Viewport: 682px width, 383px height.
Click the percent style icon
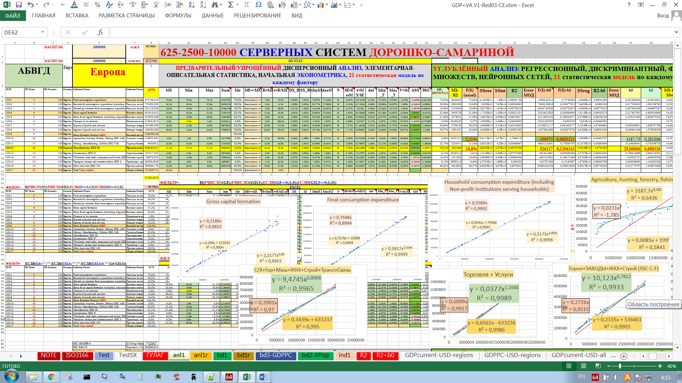[98, 5]
